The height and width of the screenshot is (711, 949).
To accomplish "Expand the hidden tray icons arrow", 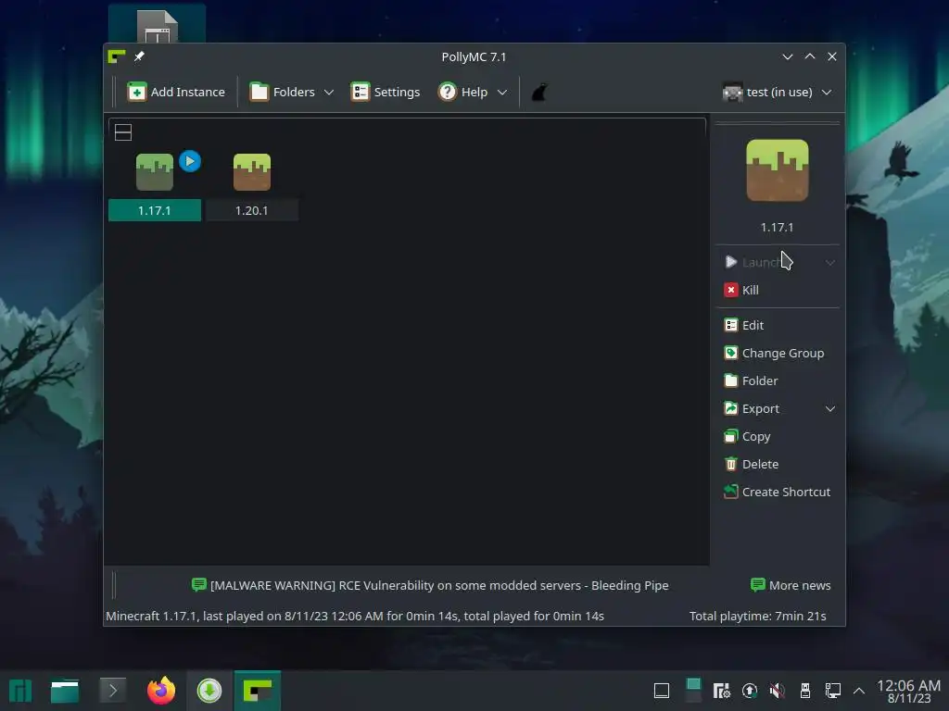I will 859,691.
